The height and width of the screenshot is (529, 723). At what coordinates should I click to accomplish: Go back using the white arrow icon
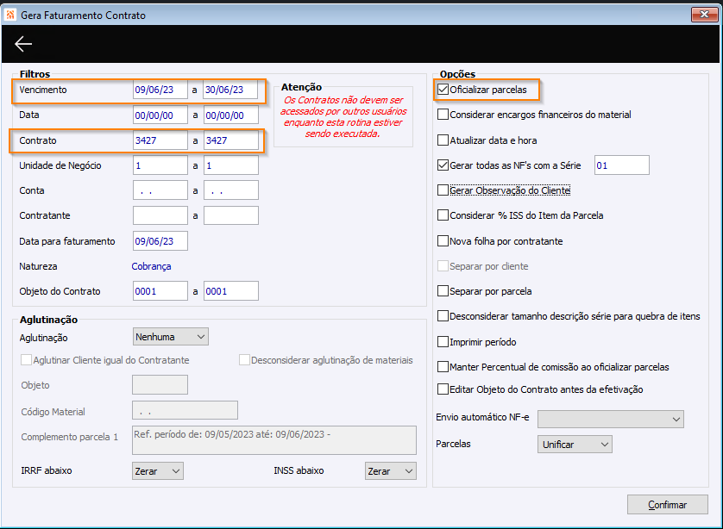pos(23,44)
